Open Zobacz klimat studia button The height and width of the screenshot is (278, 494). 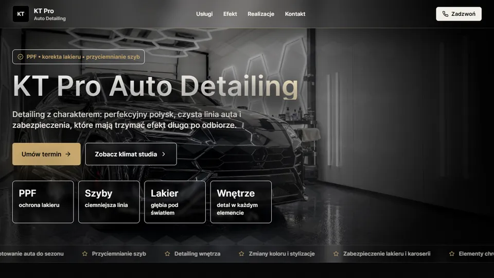pyautogui.click(x=131, y=154)
